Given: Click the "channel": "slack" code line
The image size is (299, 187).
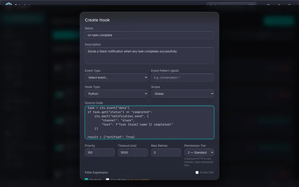Looking at the screenshot, I should (x=118, y=120).
